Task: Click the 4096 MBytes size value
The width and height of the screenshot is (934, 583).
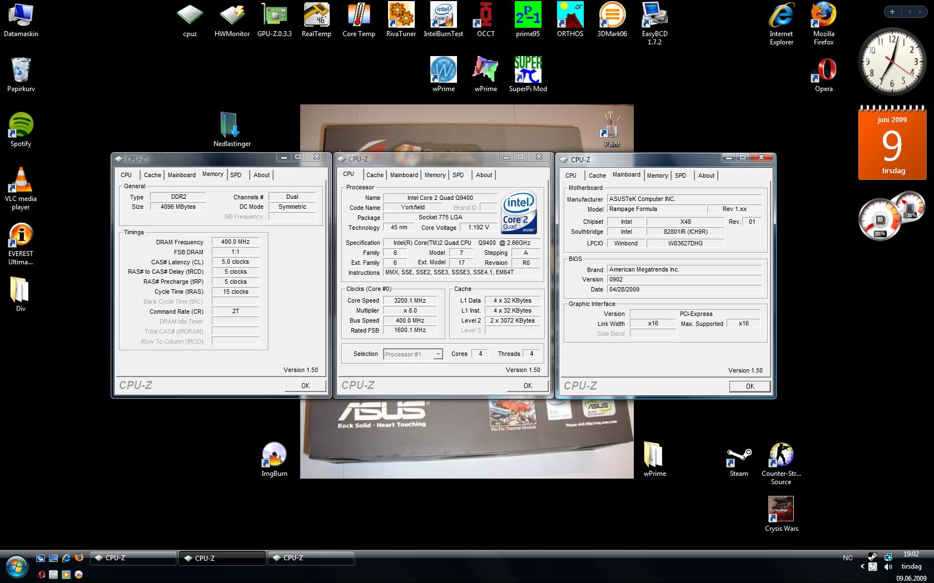Action: [178, 207]
